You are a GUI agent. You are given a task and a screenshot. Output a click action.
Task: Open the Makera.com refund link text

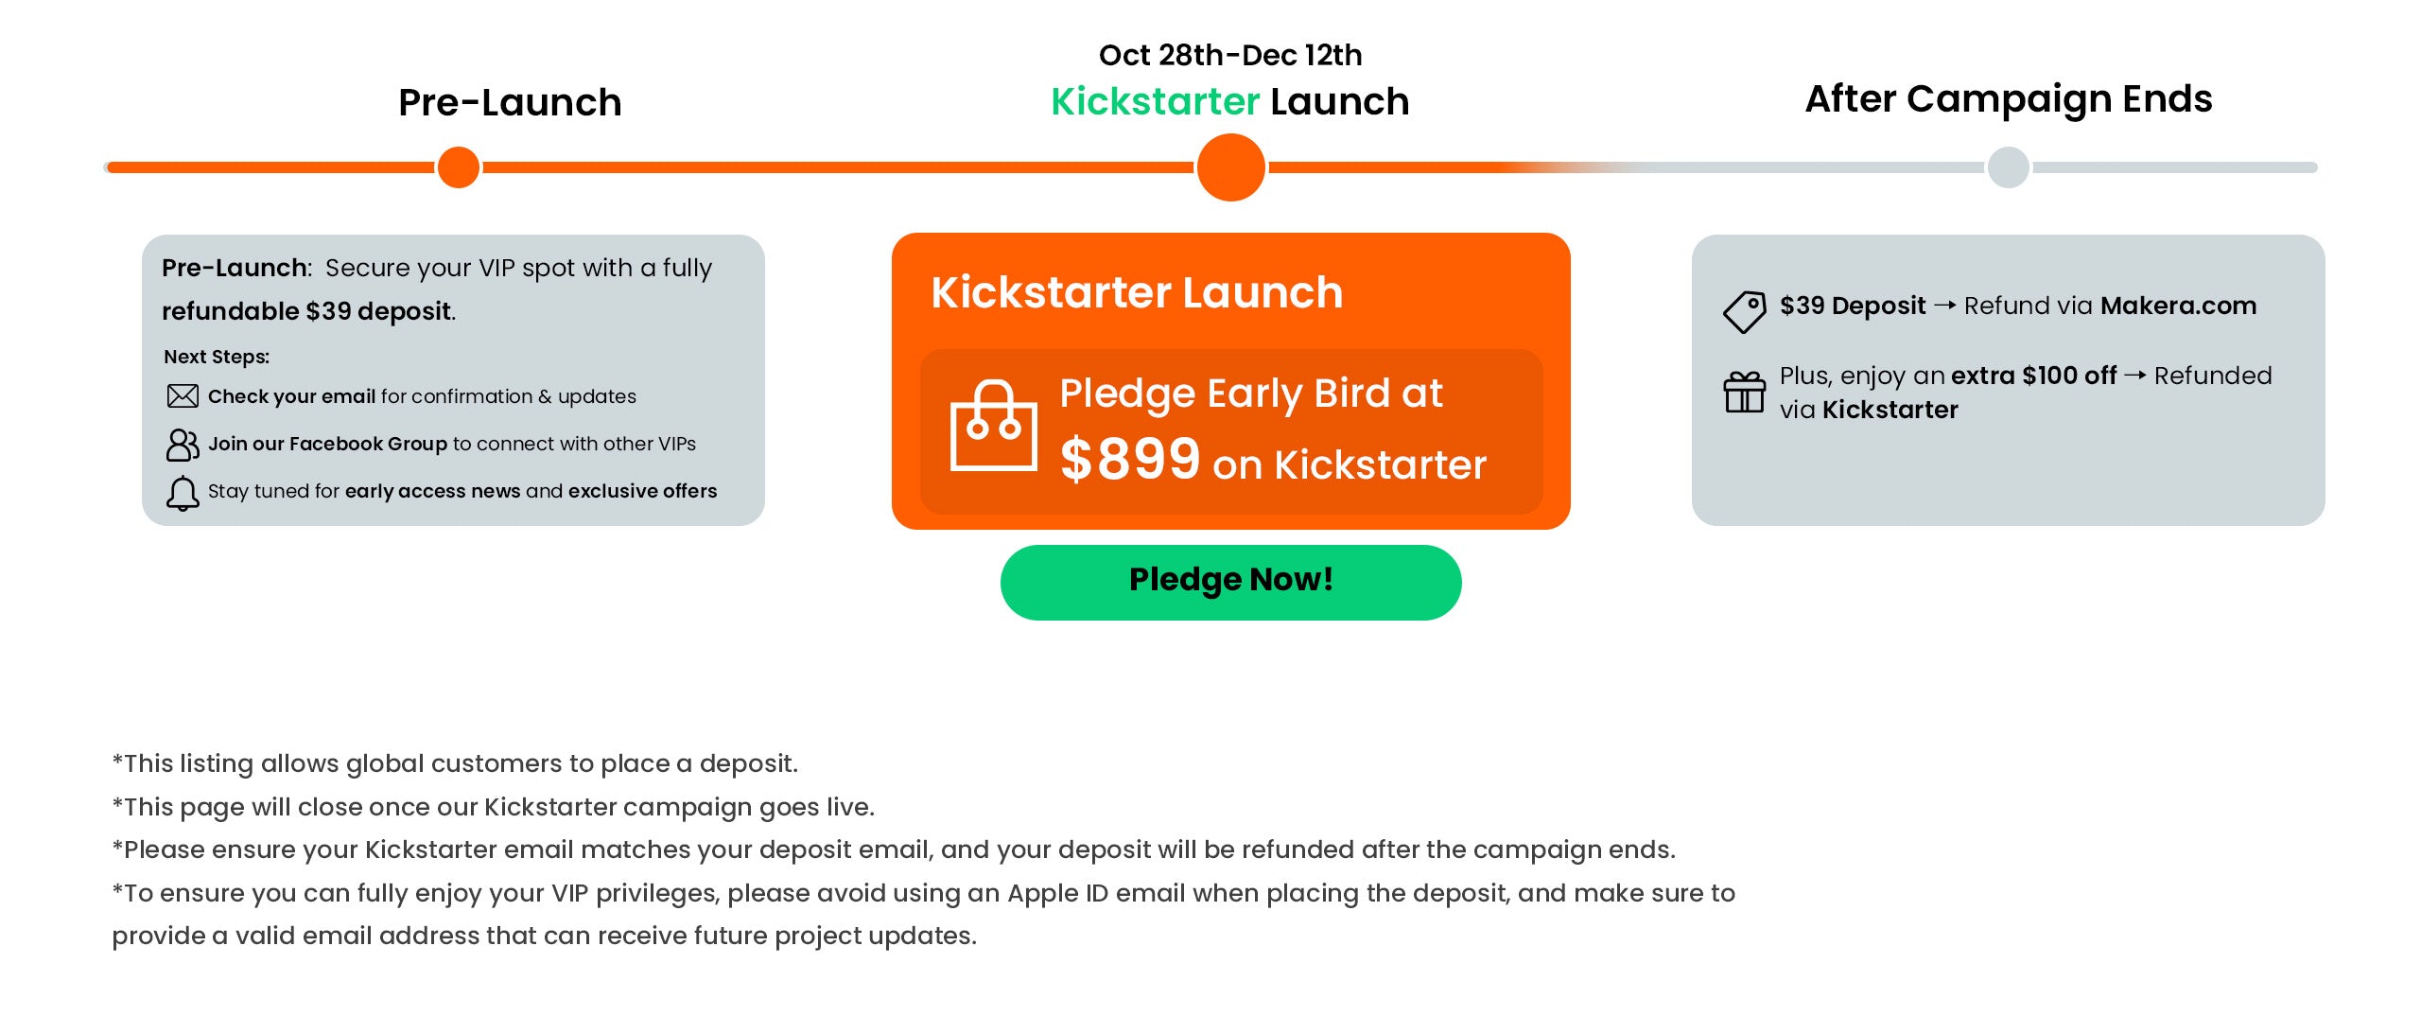pyautogui.click(x=2177, y=306)
